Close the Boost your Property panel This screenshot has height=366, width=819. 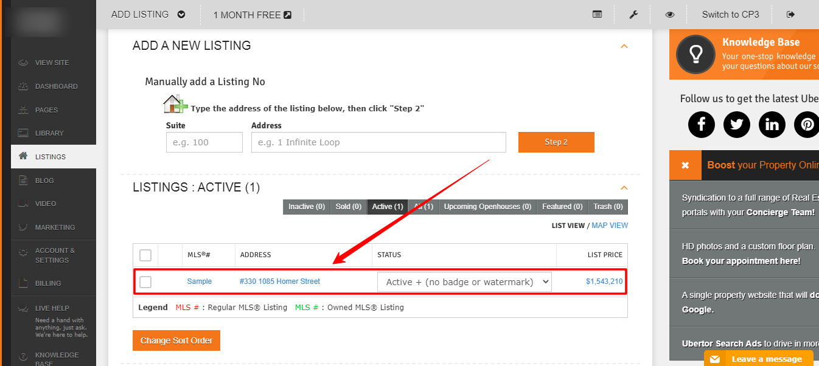[x=685, y=165]
